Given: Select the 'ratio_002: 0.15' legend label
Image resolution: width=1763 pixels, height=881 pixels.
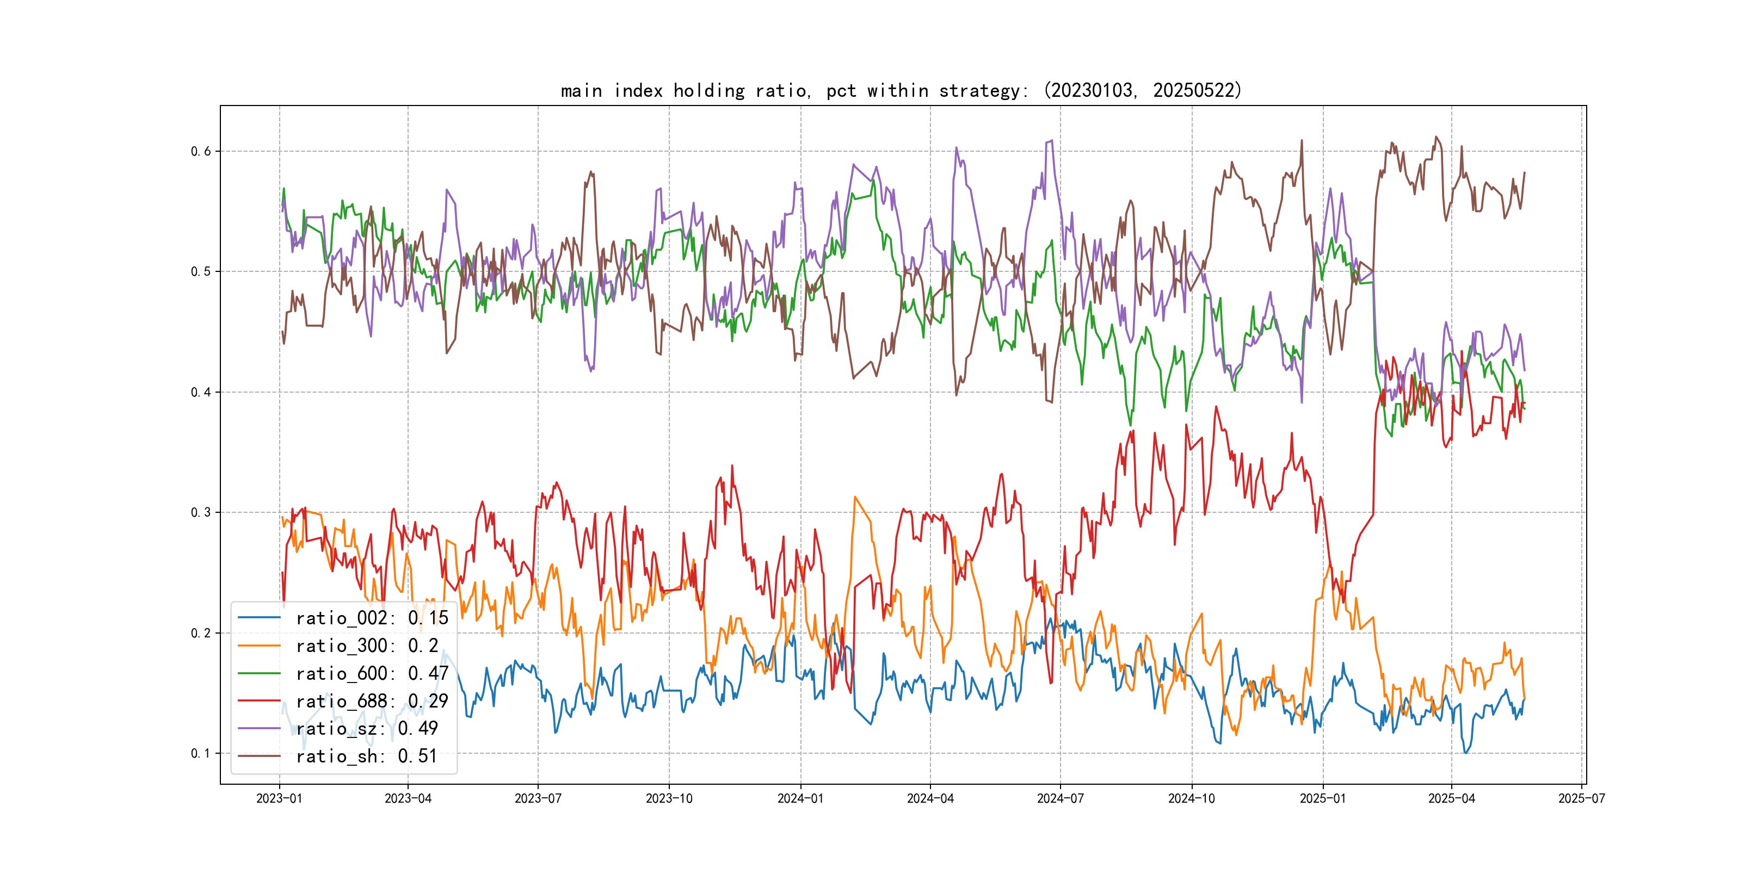Looking at the screenshot, I should tap(372, 618).
